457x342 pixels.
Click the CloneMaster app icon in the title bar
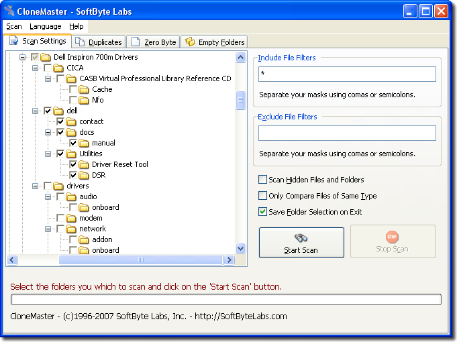(9, 11)
